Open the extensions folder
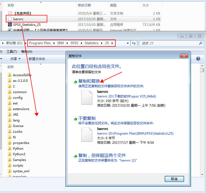This screenshot has height=193, width=206. tap(19, 109)
